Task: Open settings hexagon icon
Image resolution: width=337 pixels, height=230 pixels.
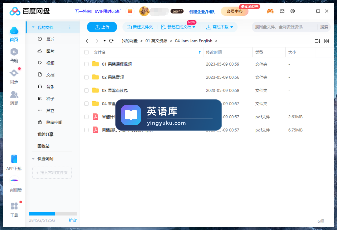Action: point(293,11)
